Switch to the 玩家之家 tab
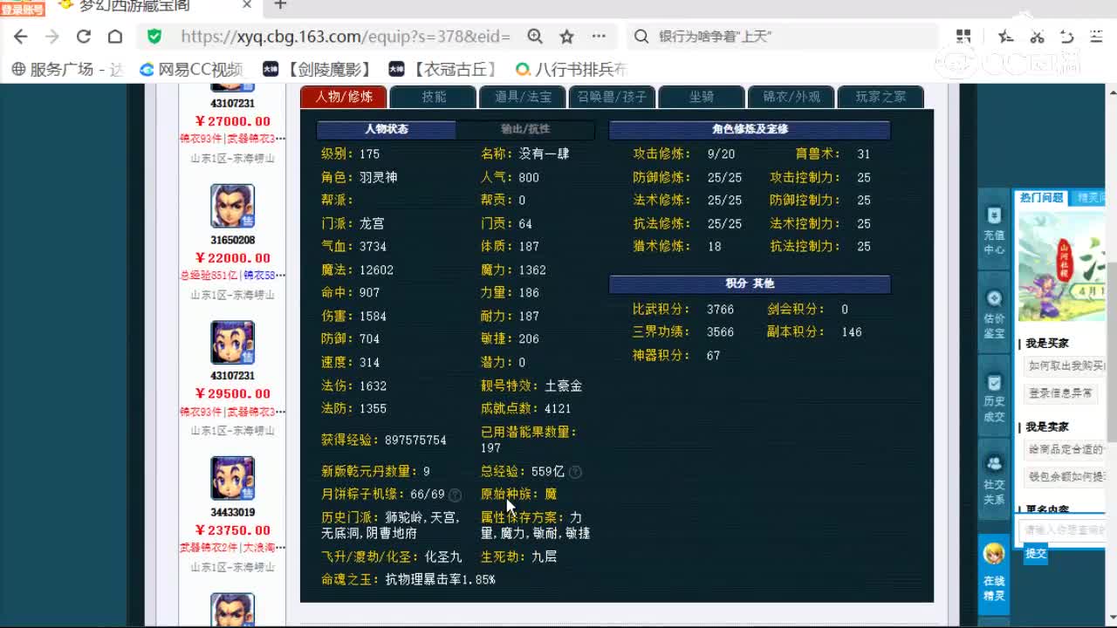 881,97
